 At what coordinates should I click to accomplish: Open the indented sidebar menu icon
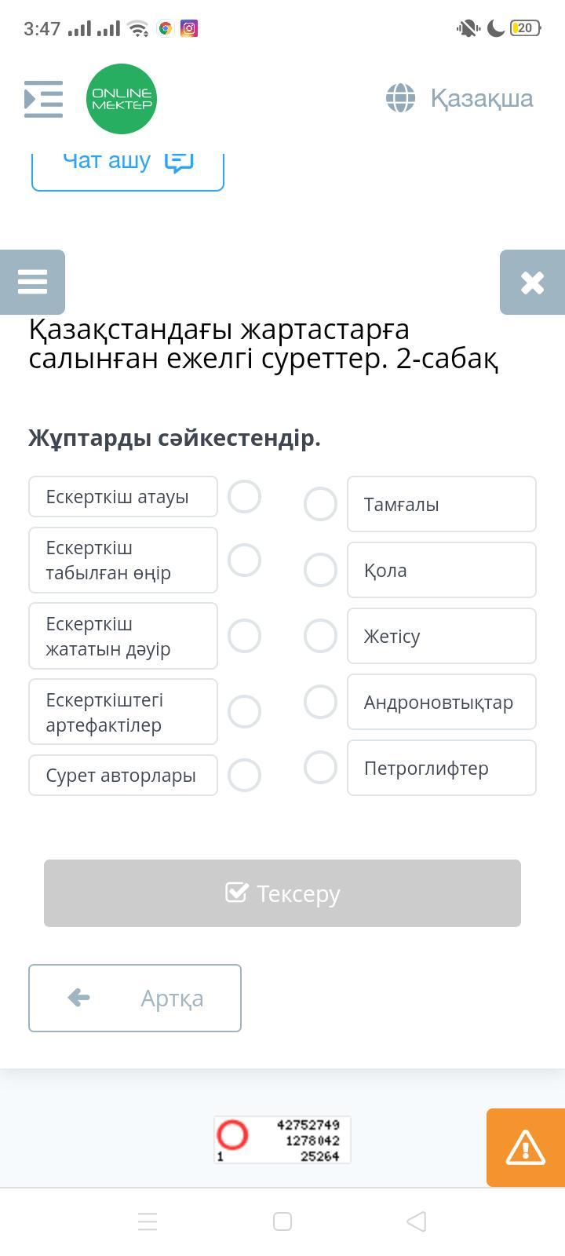point(43,99)
